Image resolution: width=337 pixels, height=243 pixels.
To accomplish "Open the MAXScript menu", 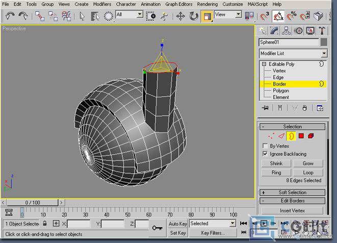I will point(257,4).
